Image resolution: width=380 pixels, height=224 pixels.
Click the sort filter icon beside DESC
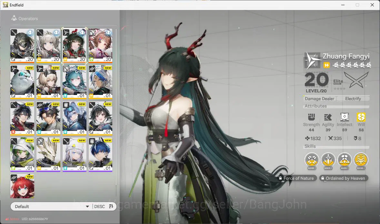[111, 206]
